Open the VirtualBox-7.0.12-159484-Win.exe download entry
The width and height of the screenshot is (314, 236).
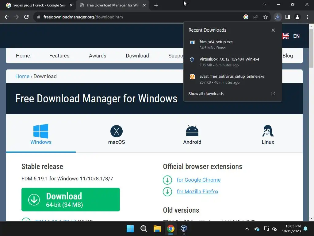232,62
